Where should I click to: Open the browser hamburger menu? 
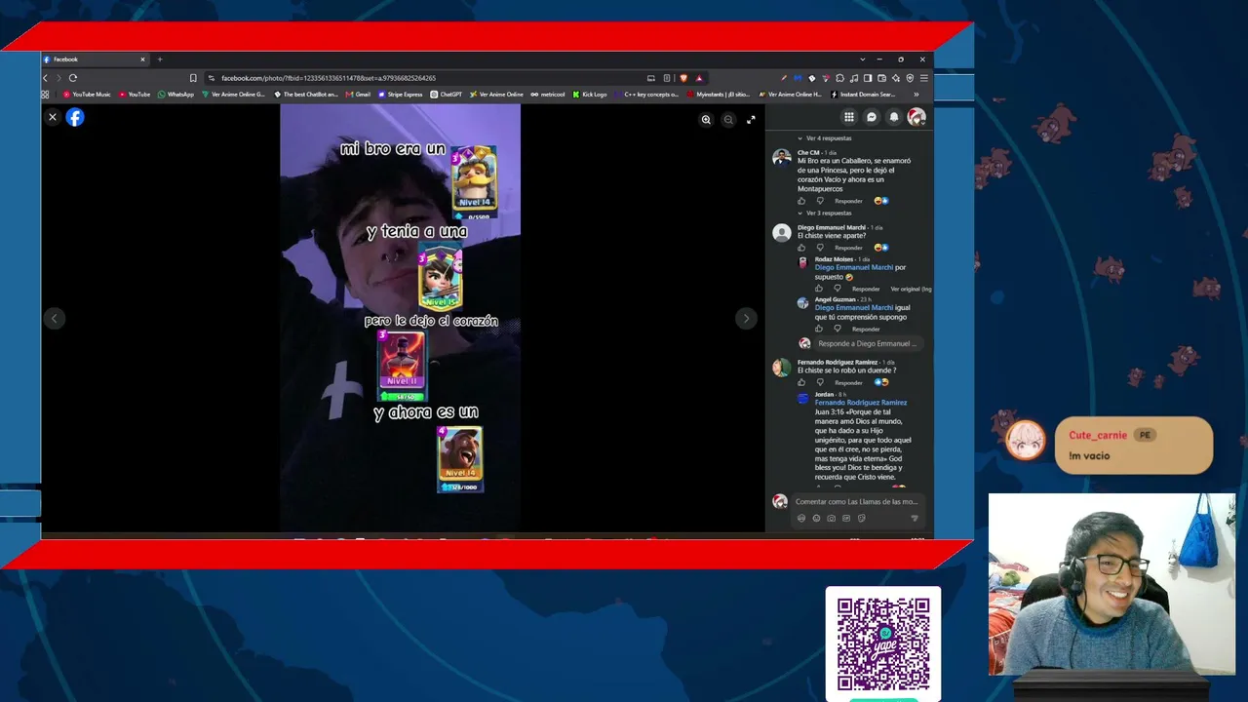(x=924, y=78)
